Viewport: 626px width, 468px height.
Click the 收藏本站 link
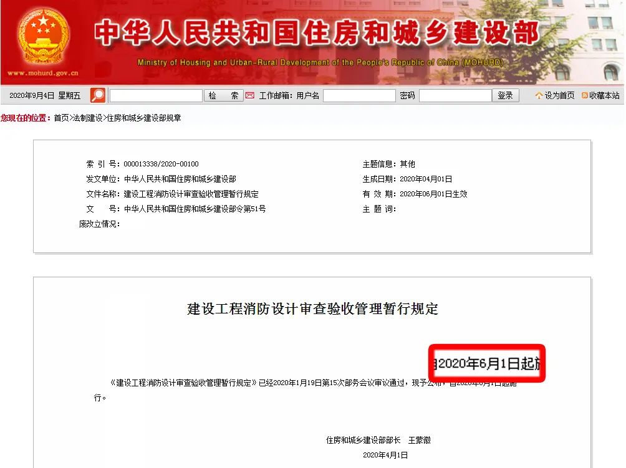coord(604,95)
